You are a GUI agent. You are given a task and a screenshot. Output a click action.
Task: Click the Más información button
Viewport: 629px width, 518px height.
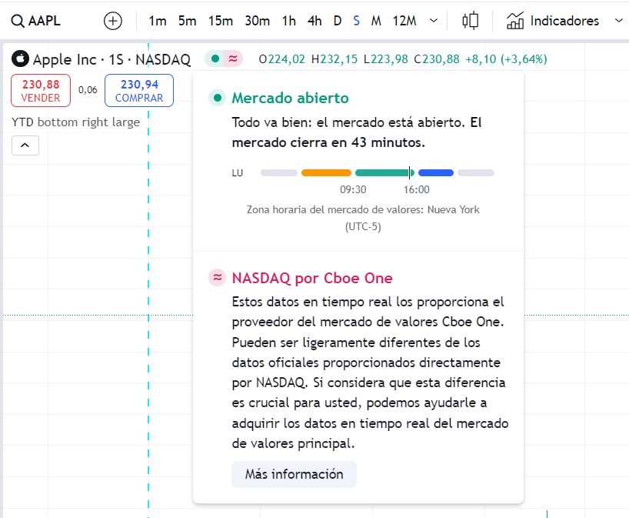pos(294,474)
